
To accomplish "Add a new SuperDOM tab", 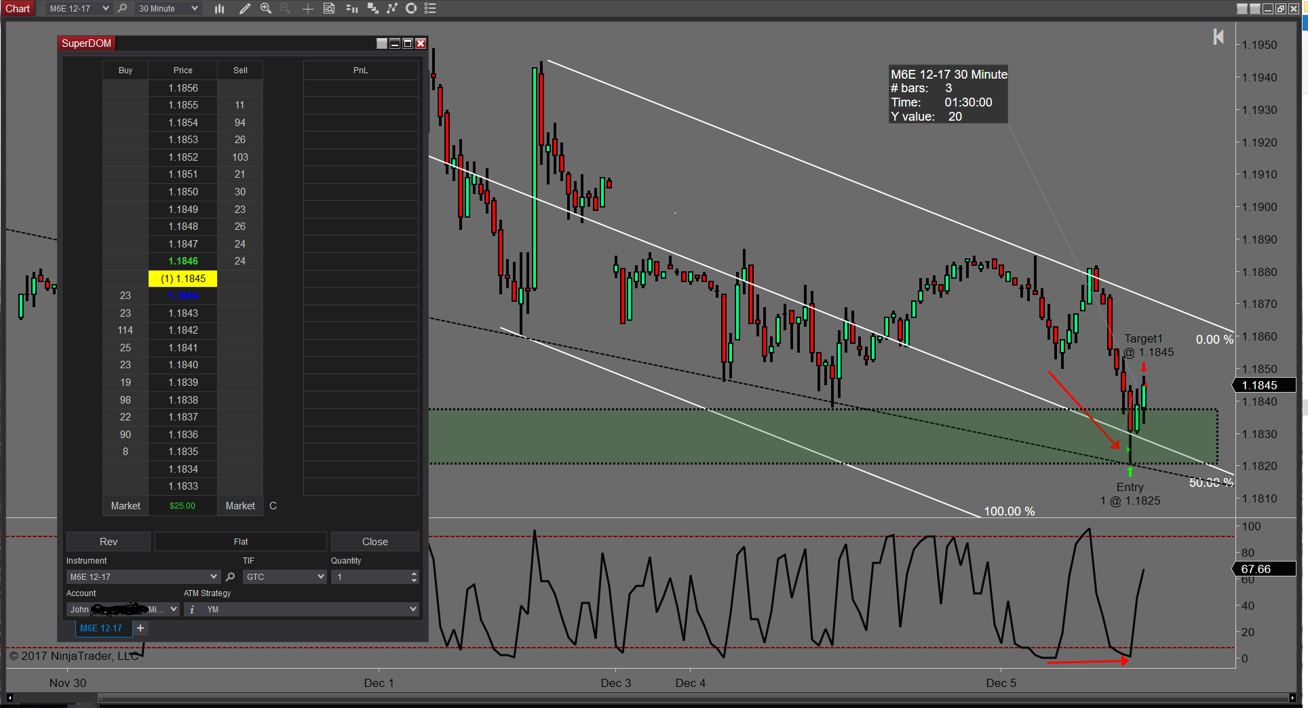I will click(x=140, y=628).
